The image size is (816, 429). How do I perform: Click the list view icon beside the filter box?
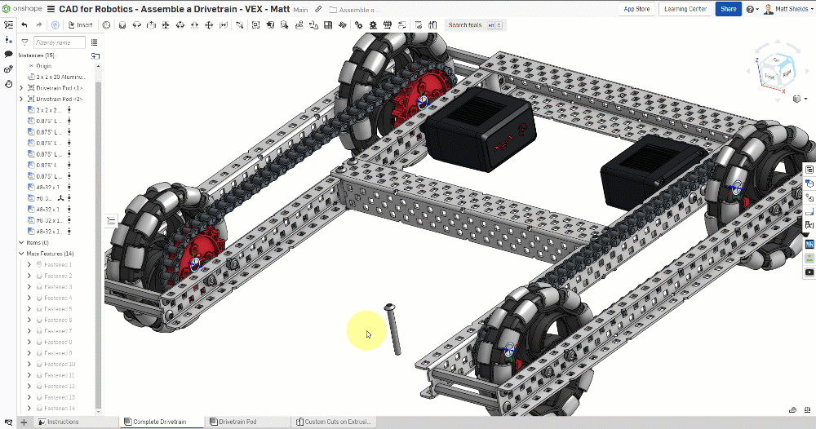(x=94, y=42)
